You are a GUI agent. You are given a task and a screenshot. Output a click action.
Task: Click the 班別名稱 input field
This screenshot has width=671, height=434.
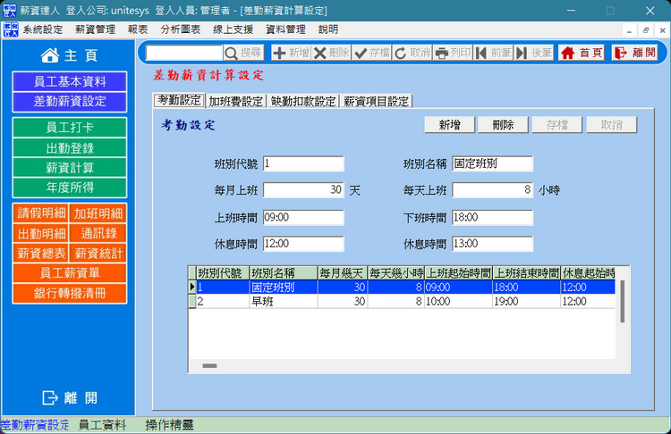[x=492, y=164]
